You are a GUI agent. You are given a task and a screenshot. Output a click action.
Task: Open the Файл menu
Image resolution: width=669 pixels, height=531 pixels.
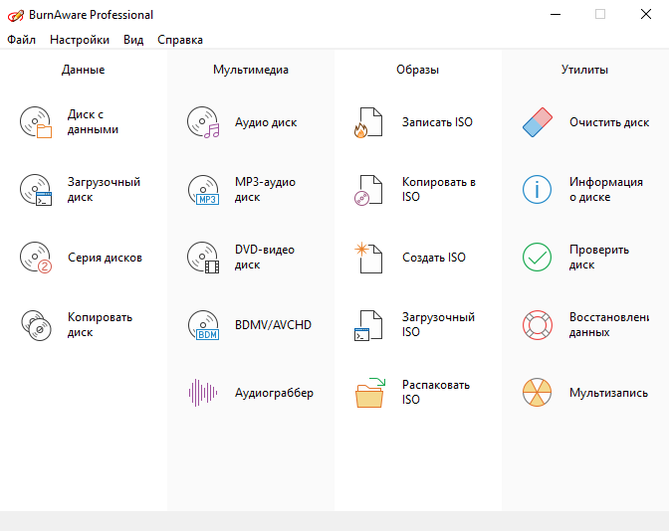[x=21, y=40]
